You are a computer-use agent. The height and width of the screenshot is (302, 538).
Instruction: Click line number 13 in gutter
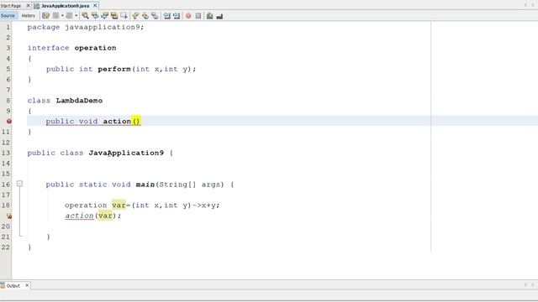click(6, 153)
